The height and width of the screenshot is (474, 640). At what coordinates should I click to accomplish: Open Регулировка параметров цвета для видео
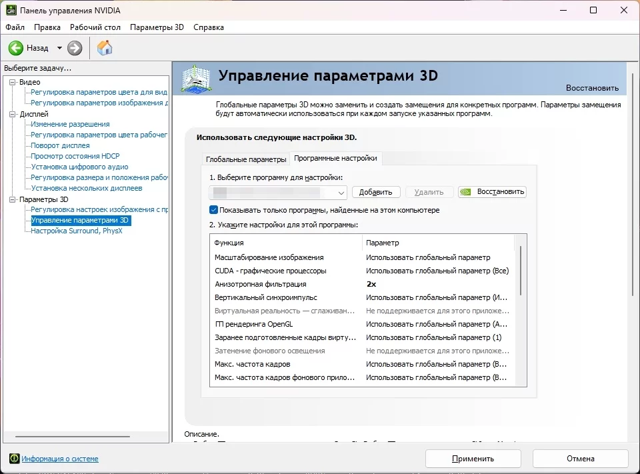[x=99, y=92]
